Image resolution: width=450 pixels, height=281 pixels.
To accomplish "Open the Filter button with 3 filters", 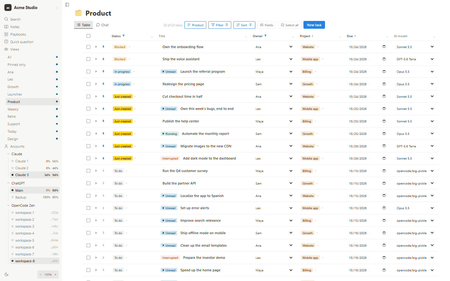I will coord(220,25).
